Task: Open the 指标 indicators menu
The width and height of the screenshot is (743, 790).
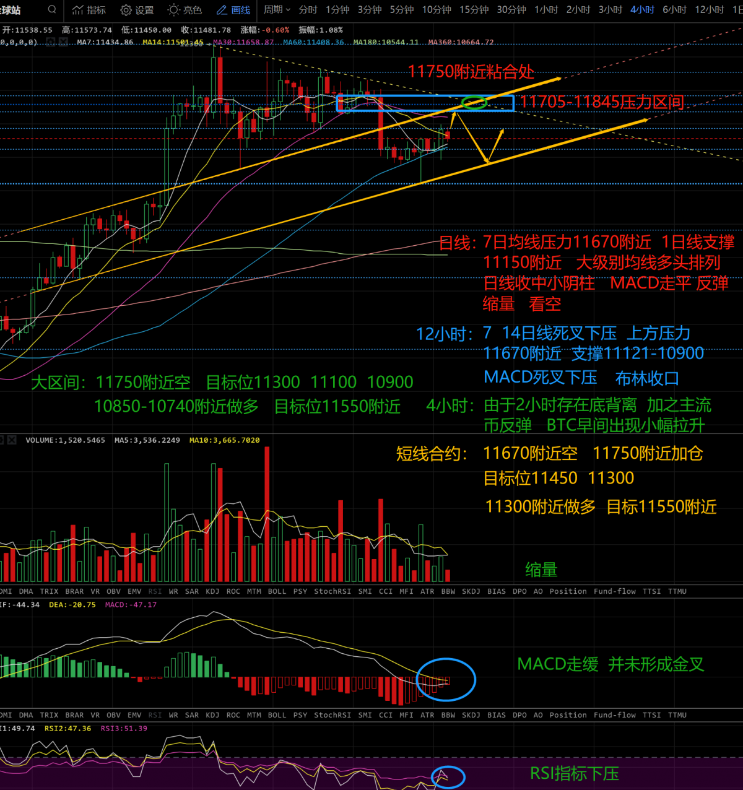Action: [x=89, y=10]
